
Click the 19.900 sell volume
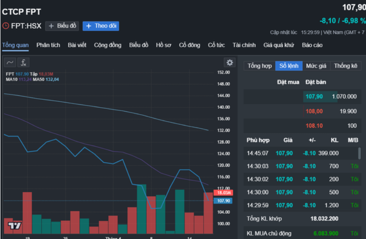point(348,111)
